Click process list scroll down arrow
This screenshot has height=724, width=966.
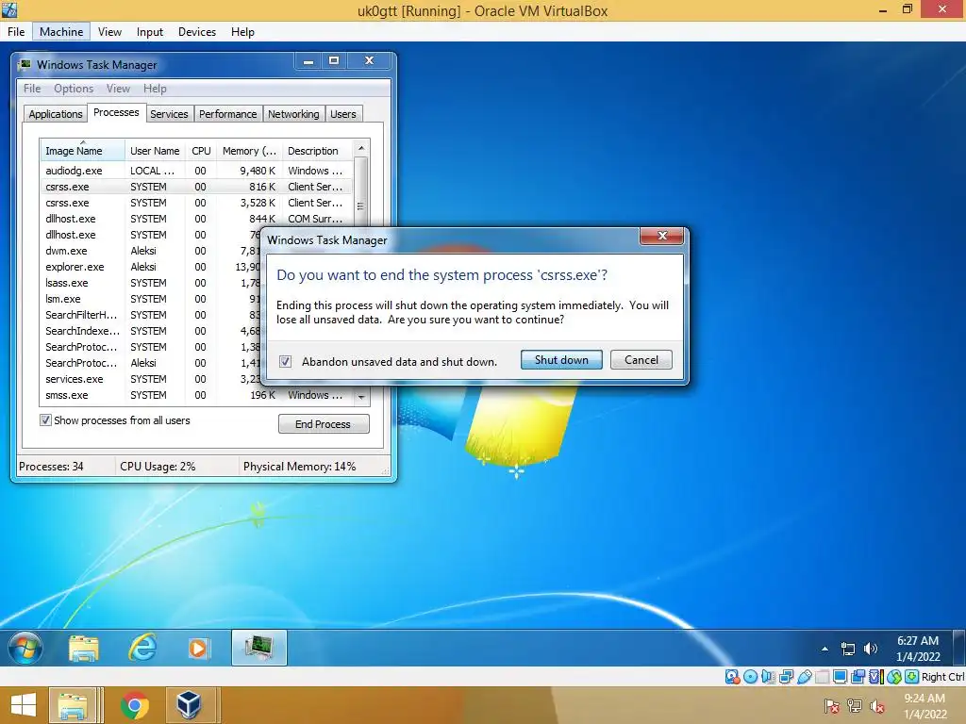[361, 397]
